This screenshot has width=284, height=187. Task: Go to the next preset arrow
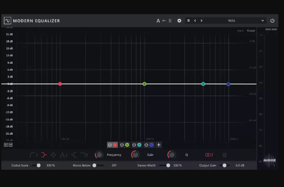201,21
